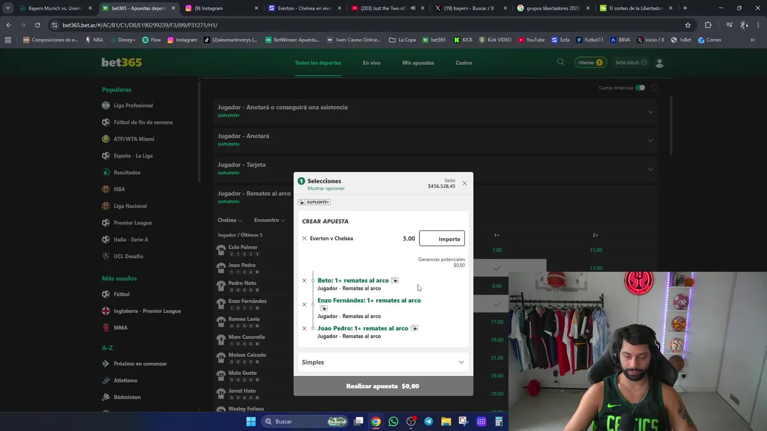
Task: Select Cole Palmer 7.00 odds for 1+
Action: 497,250
